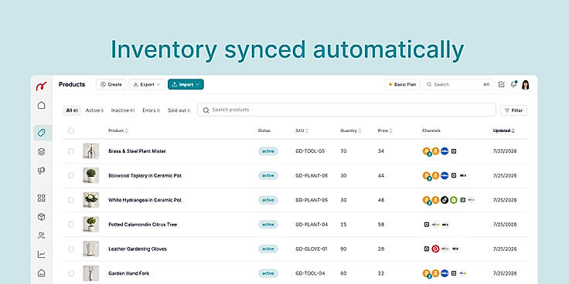
Task: Check the Brass & Steel Plant Mister row checkbox
Action: coord(71,151)
